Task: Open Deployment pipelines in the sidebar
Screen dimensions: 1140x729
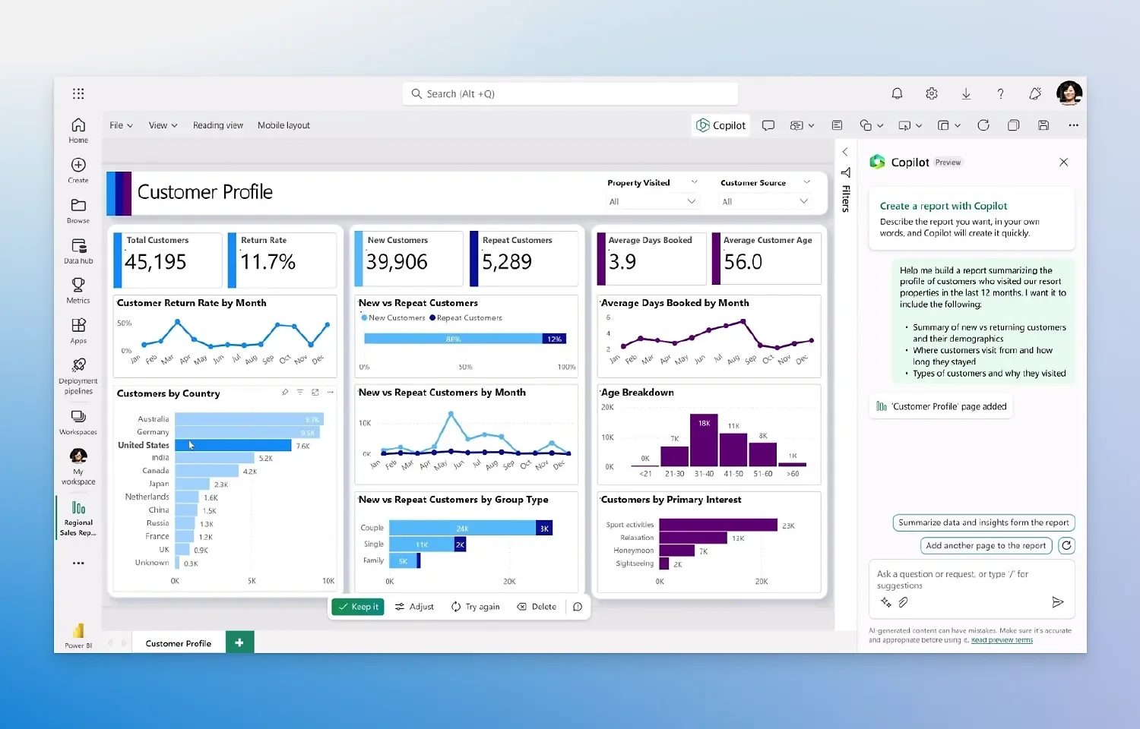Action: [78, 375]
